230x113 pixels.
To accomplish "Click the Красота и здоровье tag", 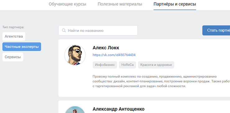I will (x=156, y=65).
